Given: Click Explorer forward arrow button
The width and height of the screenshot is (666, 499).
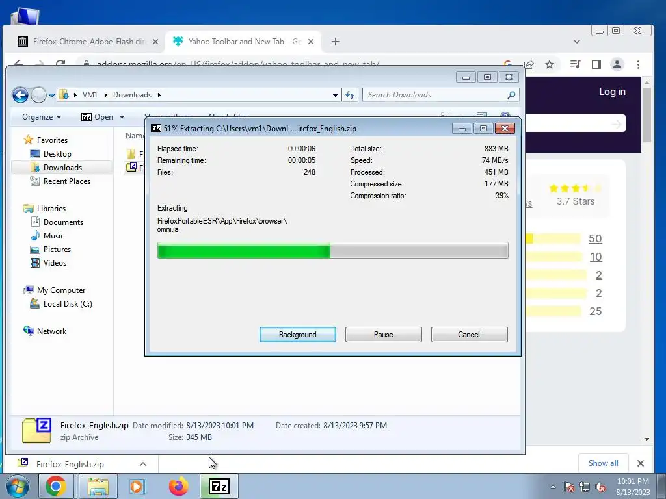Looking at the screenshot, I should 38,95.
